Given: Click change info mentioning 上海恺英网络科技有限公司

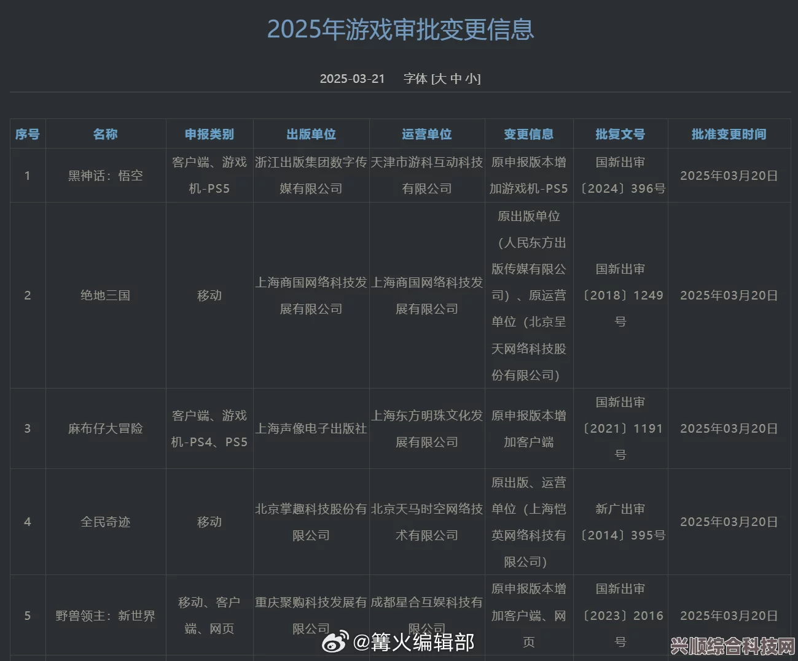Looking at the screenshot, I should (529, 522).
